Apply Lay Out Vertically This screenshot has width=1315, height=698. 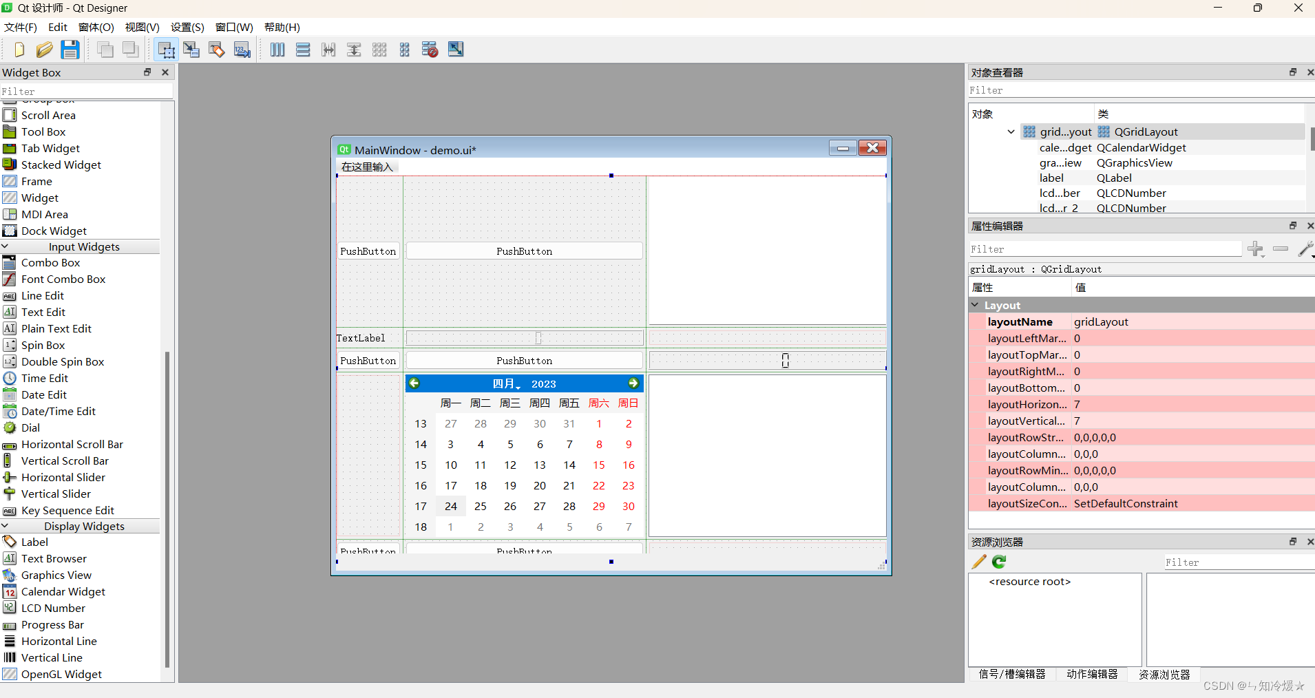pyautogui.click(x=303, y=50)
